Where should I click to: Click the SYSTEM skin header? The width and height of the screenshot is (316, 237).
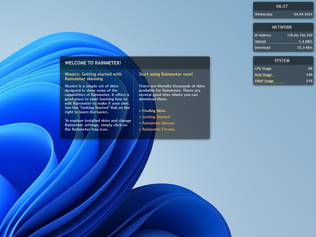click(282, 61)
